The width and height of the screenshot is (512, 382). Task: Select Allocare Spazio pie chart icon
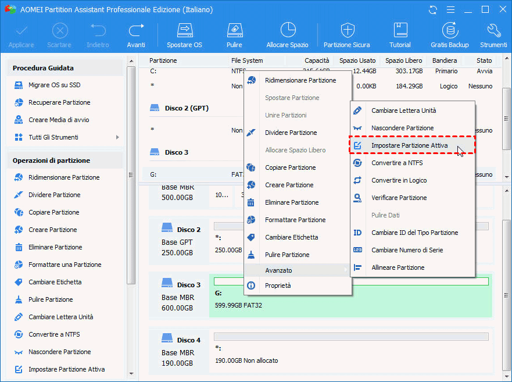[287, 35]
